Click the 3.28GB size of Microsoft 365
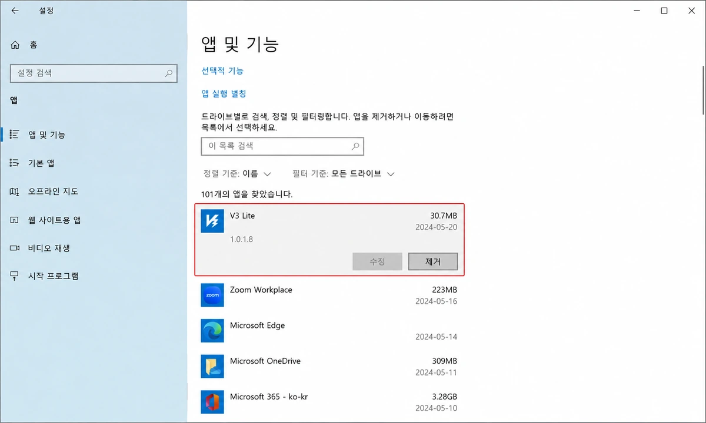 coord(444,397)
